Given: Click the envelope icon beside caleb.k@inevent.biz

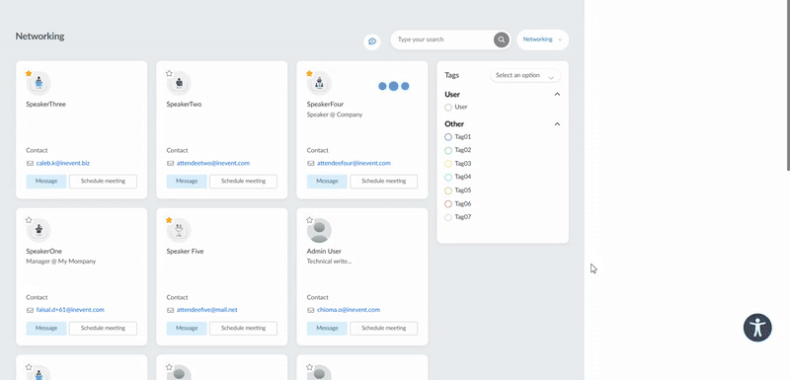Looking at the screenshot, I should (x=30, y=164).
